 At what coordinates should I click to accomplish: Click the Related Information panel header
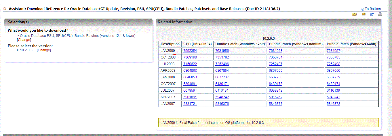(269, 22)
